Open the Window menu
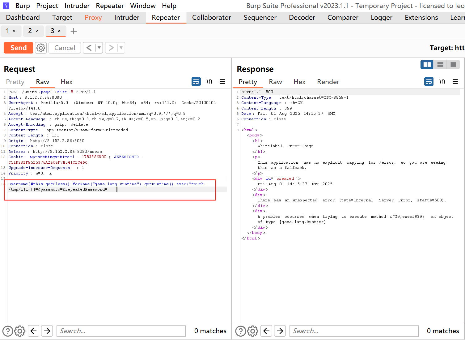Screen dimensions: 465x340 coord(143,6)
